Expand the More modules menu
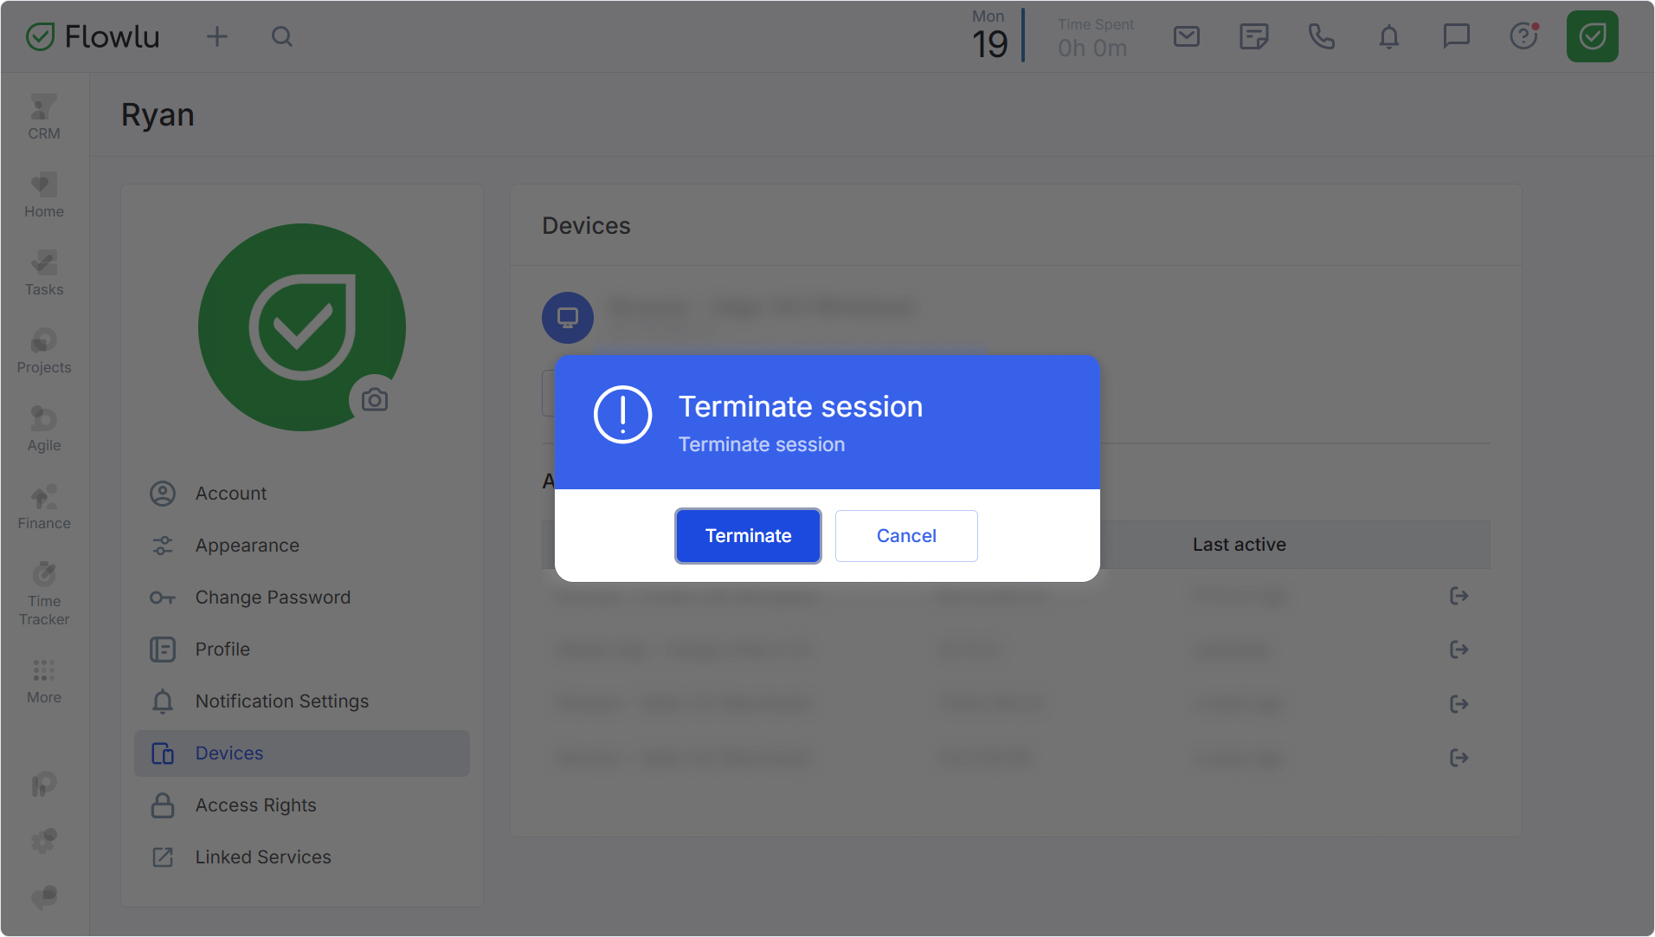This screenshot has width=1655, height=937. click(44, 682)
